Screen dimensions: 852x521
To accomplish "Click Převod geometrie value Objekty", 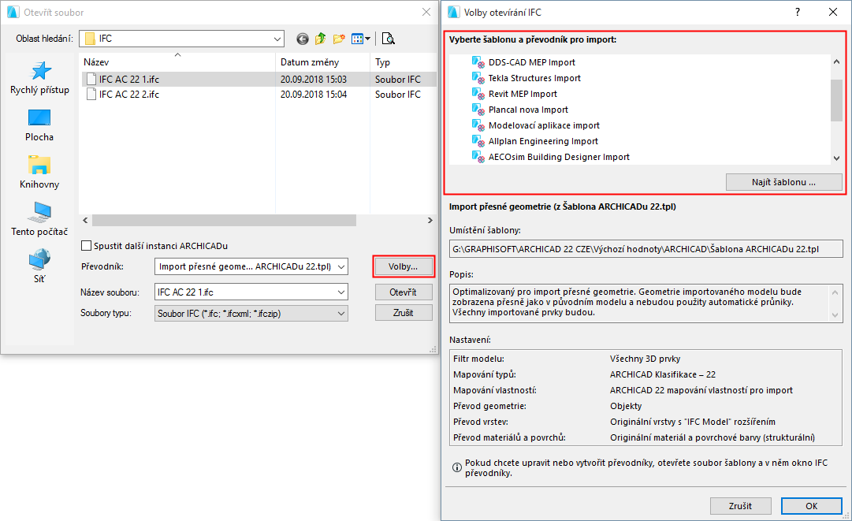I will [626, 406].
